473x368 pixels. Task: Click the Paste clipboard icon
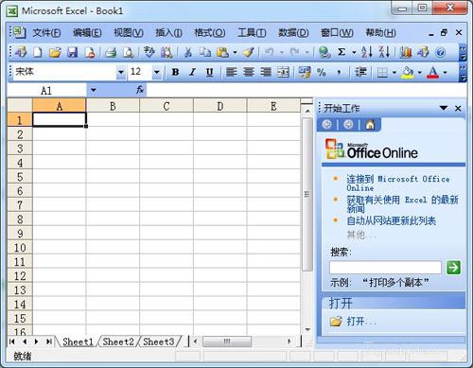pos(222,52)
